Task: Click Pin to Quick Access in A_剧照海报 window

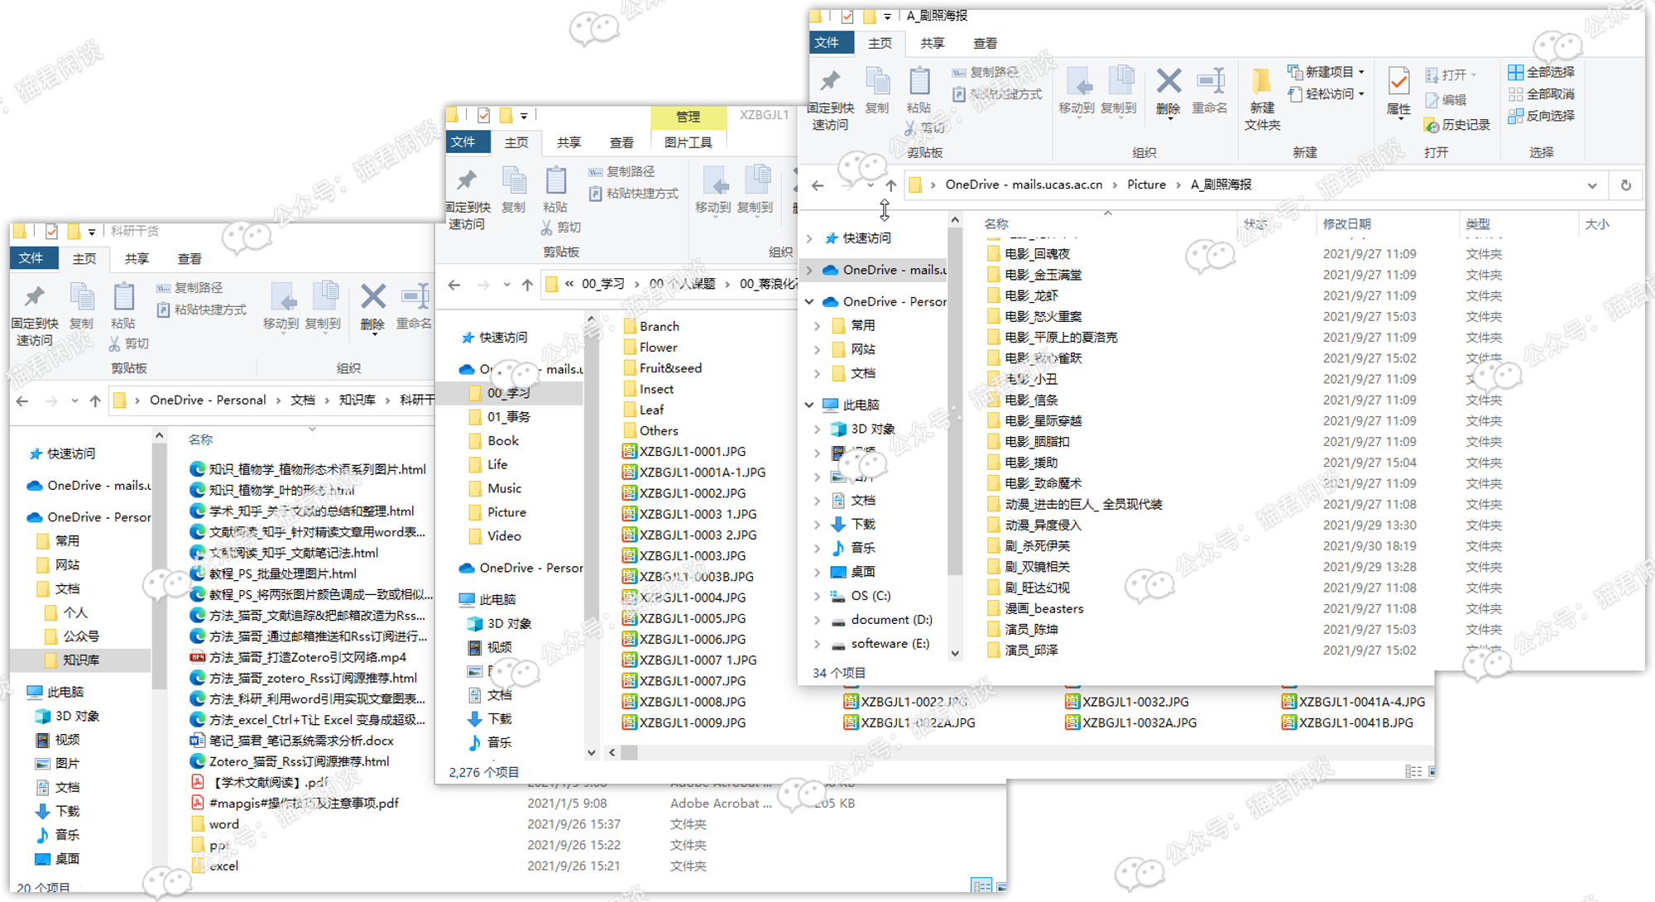Action: (x=830, y=99)
